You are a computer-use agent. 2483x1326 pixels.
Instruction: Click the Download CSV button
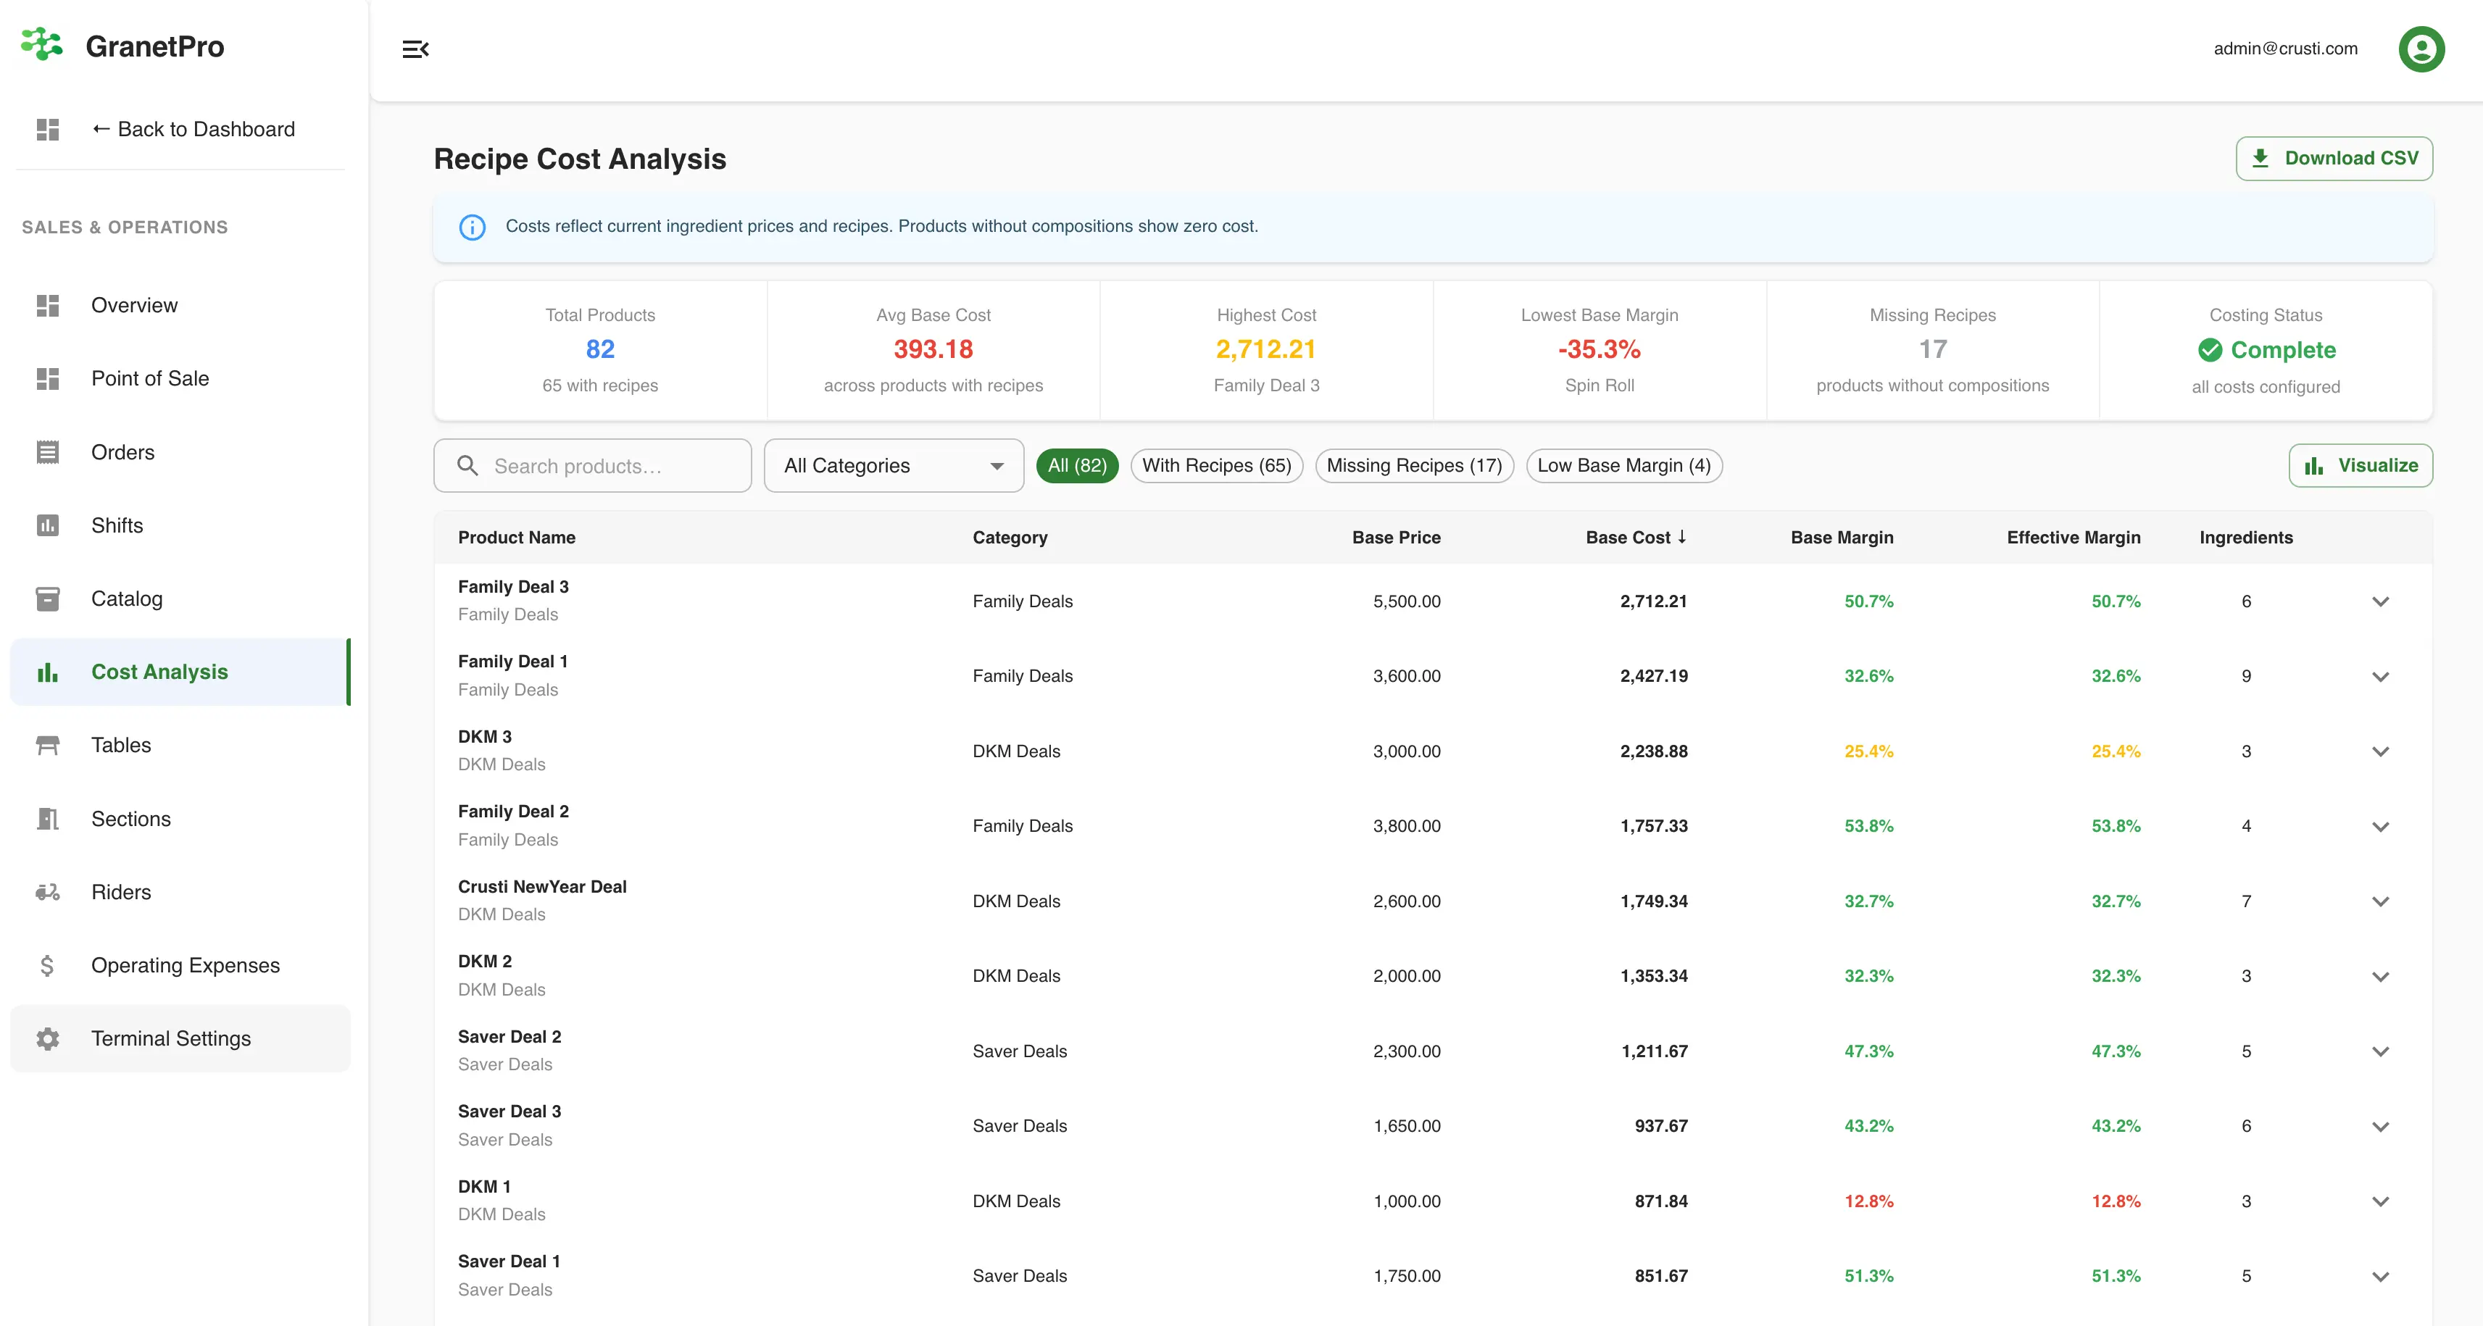(x=2334, y=158)
